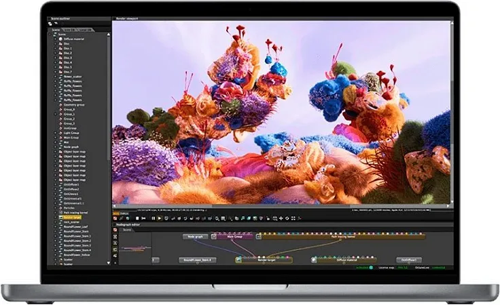Click the Main Group node in nodegraph

[234, 237]
